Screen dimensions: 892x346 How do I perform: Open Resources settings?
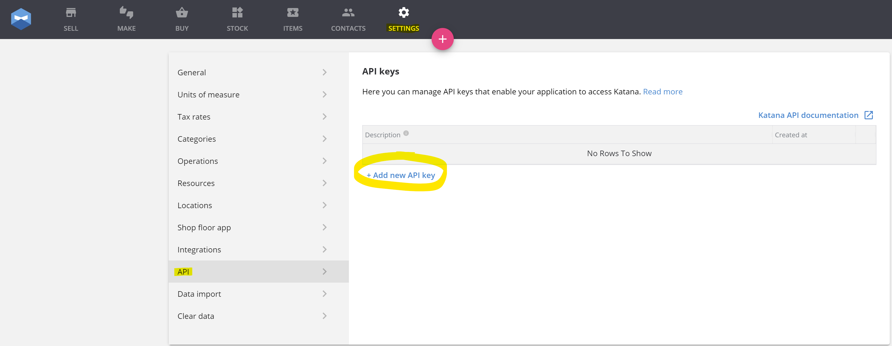259,183
